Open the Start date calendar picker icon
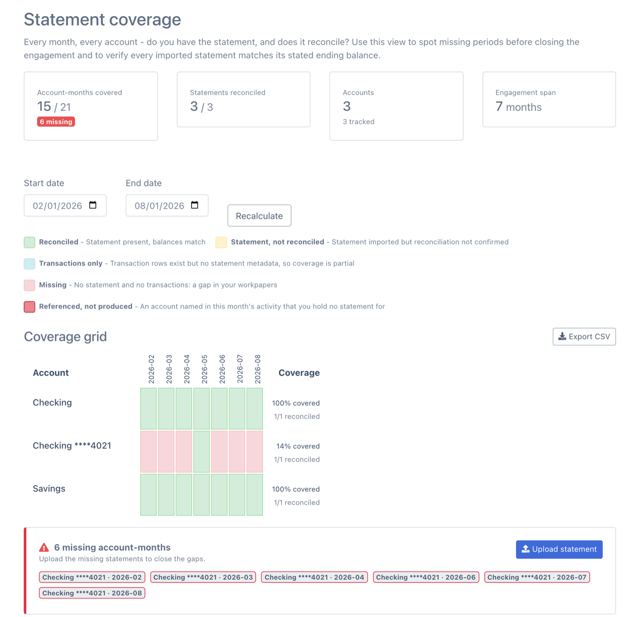Screen dimensions: 636x617 pyautogui.click(x=93, y=205)
